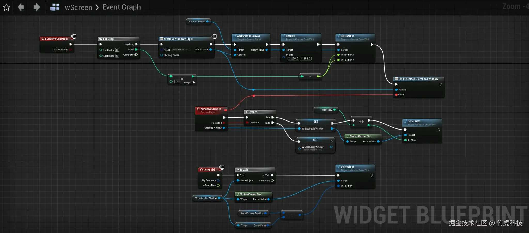Select the subtract node near Local Screen Position
529x233 pixels.
292,215
